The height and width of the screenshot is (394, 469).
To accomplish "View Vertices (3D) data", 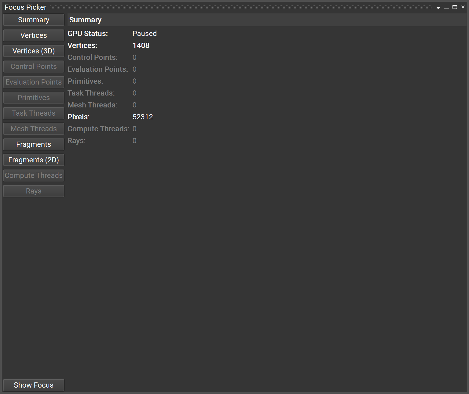I will coord(33,51).
